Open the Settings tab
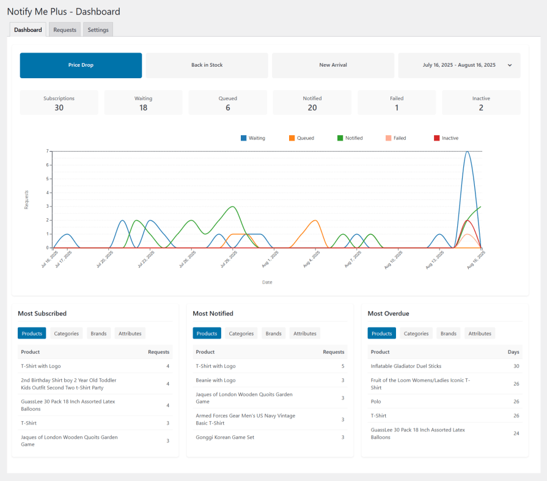The height and width of the screenshot is (481, 547). (98, 30)
